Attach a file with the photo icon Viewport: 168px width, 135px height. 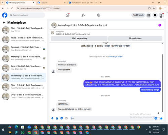(57, 118)
